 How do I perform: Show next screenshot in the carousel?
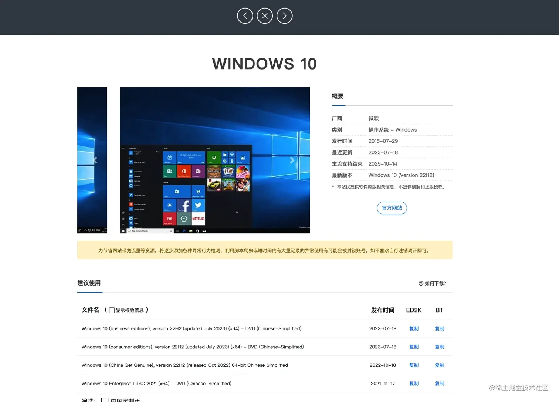pos(292,160)
